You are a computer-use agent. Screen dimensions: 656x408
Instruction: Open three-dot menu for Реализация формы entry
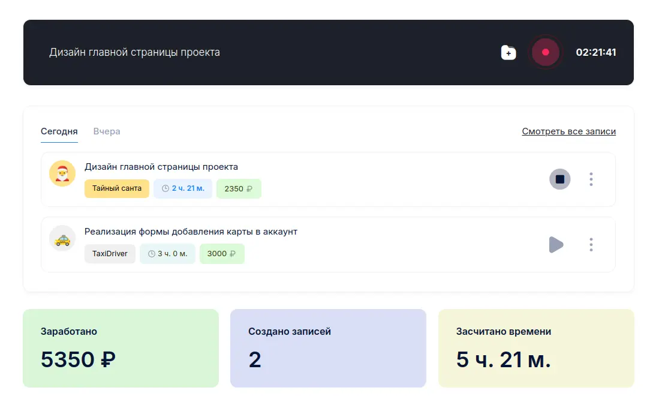[x=591, y=244]
